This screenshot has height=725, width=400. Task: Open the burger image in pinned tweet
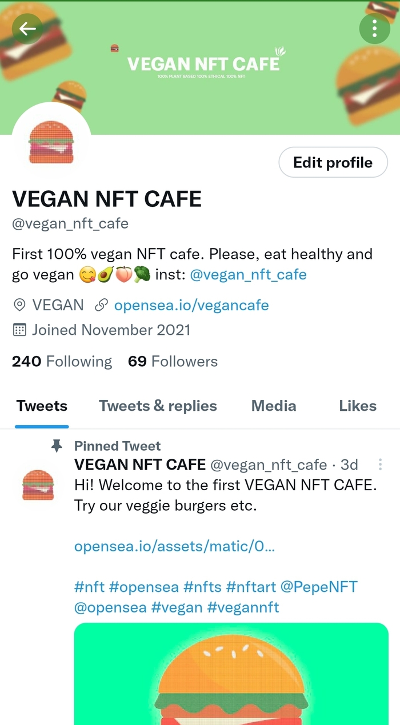pyautogui.click(x=231, y=674)
